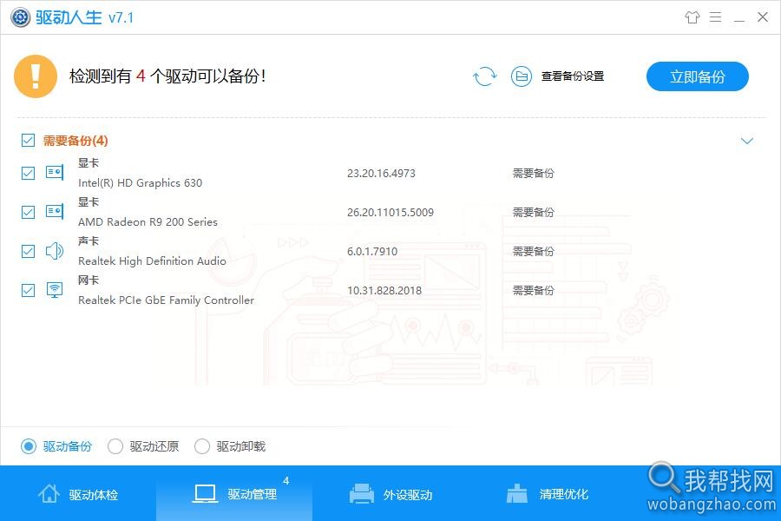Minimize the 驱动人生 window
The width and height of the screenshot is (781, 521).
pyautogui.click(x=739, y=21)
